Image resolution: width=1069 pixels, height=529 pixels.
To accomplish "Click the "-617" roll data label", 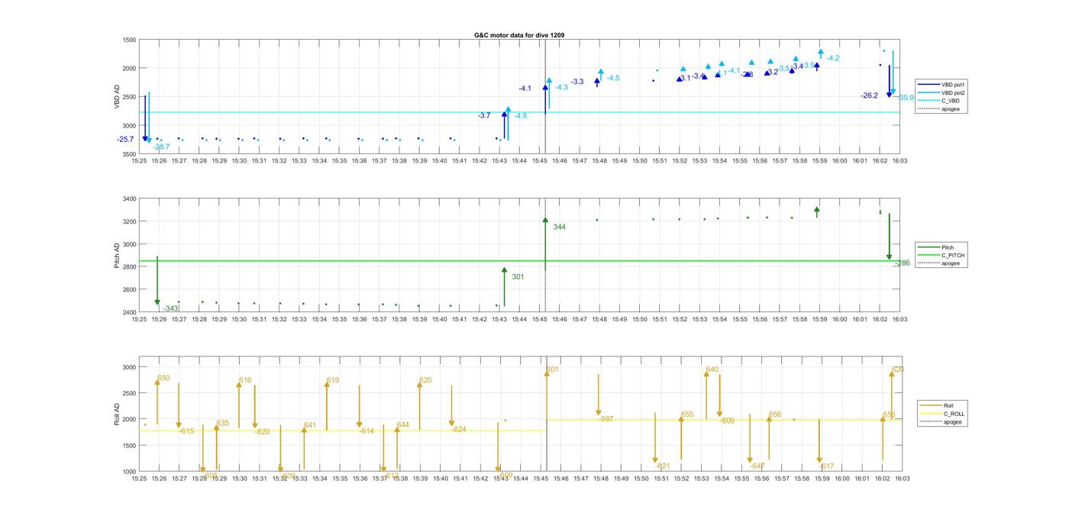I will click(x=827, y=466).
